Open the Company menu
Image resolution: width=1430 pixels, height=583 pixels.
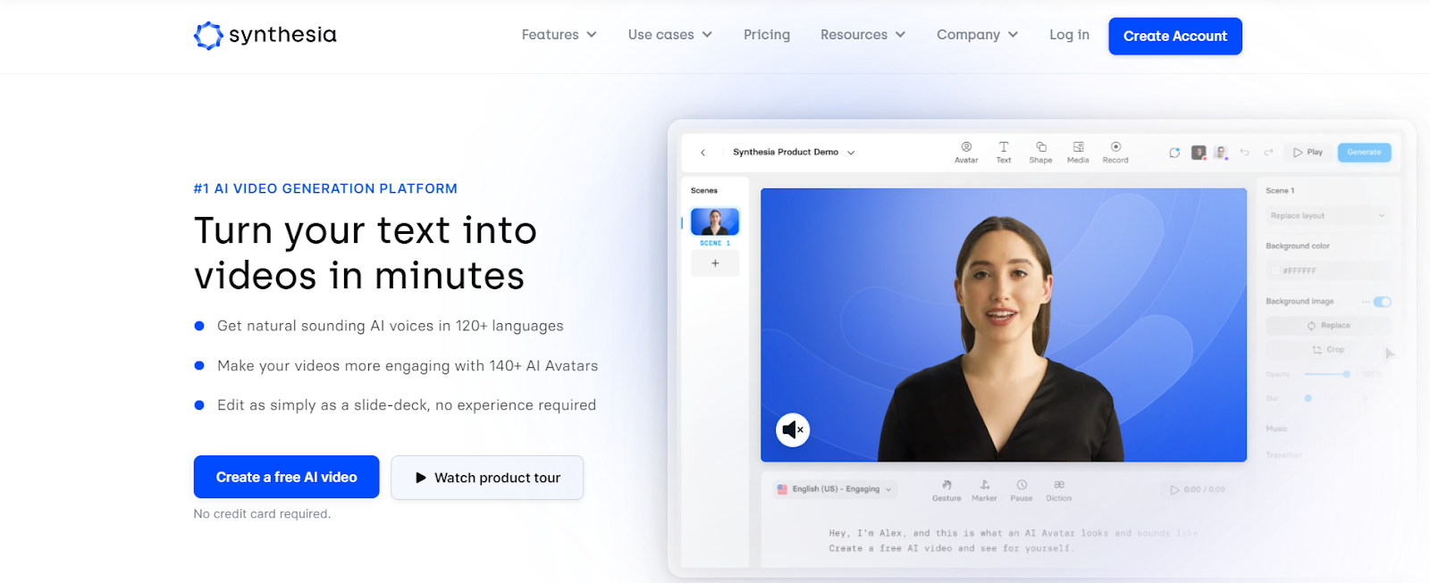pyautogui.click(x=977, y=35)
